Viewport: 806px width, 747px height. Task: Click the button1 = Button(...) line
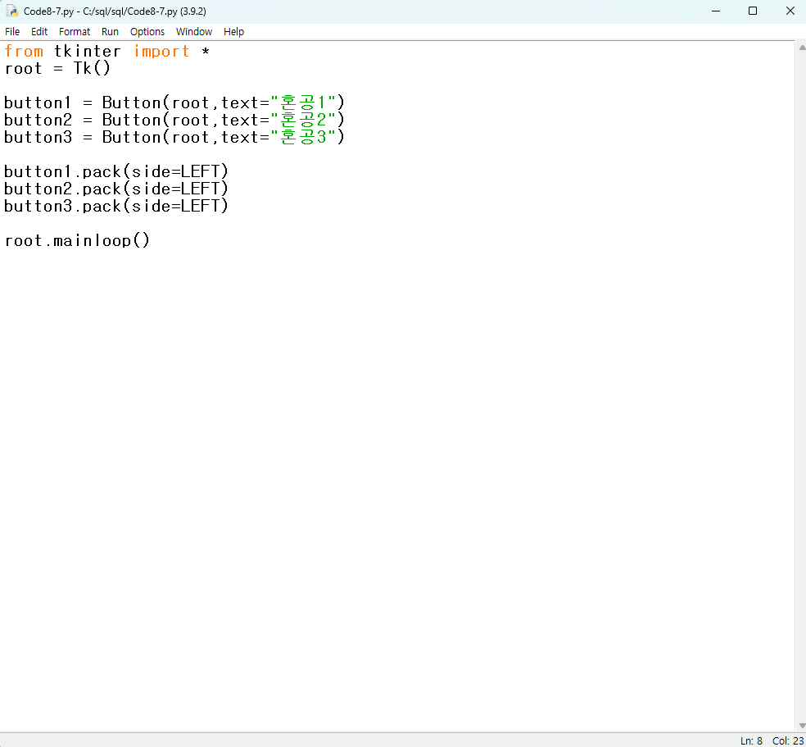pos(174,102)
